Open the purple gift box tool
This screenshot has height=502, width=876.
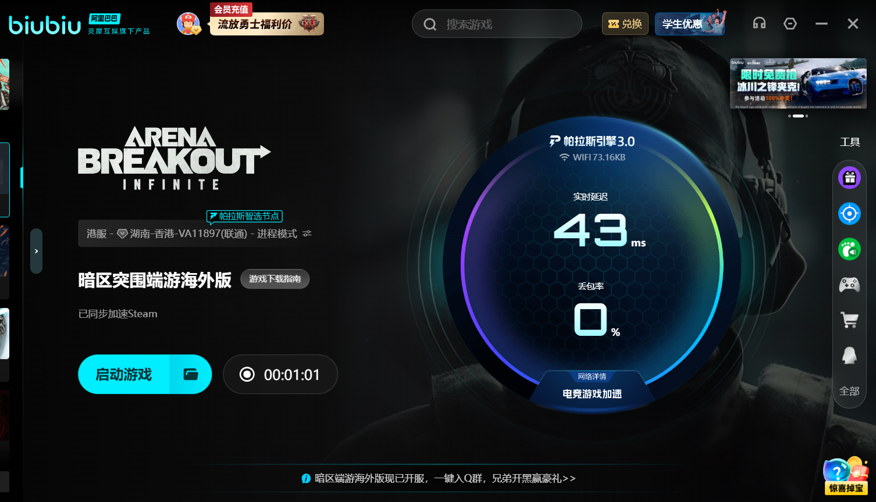pyautogui.click(x=849, y=178)
